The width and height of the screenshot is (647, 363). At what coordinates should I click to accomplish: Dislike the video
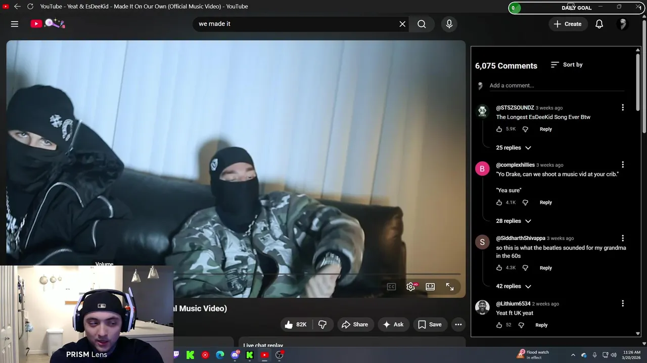[322, 325]
